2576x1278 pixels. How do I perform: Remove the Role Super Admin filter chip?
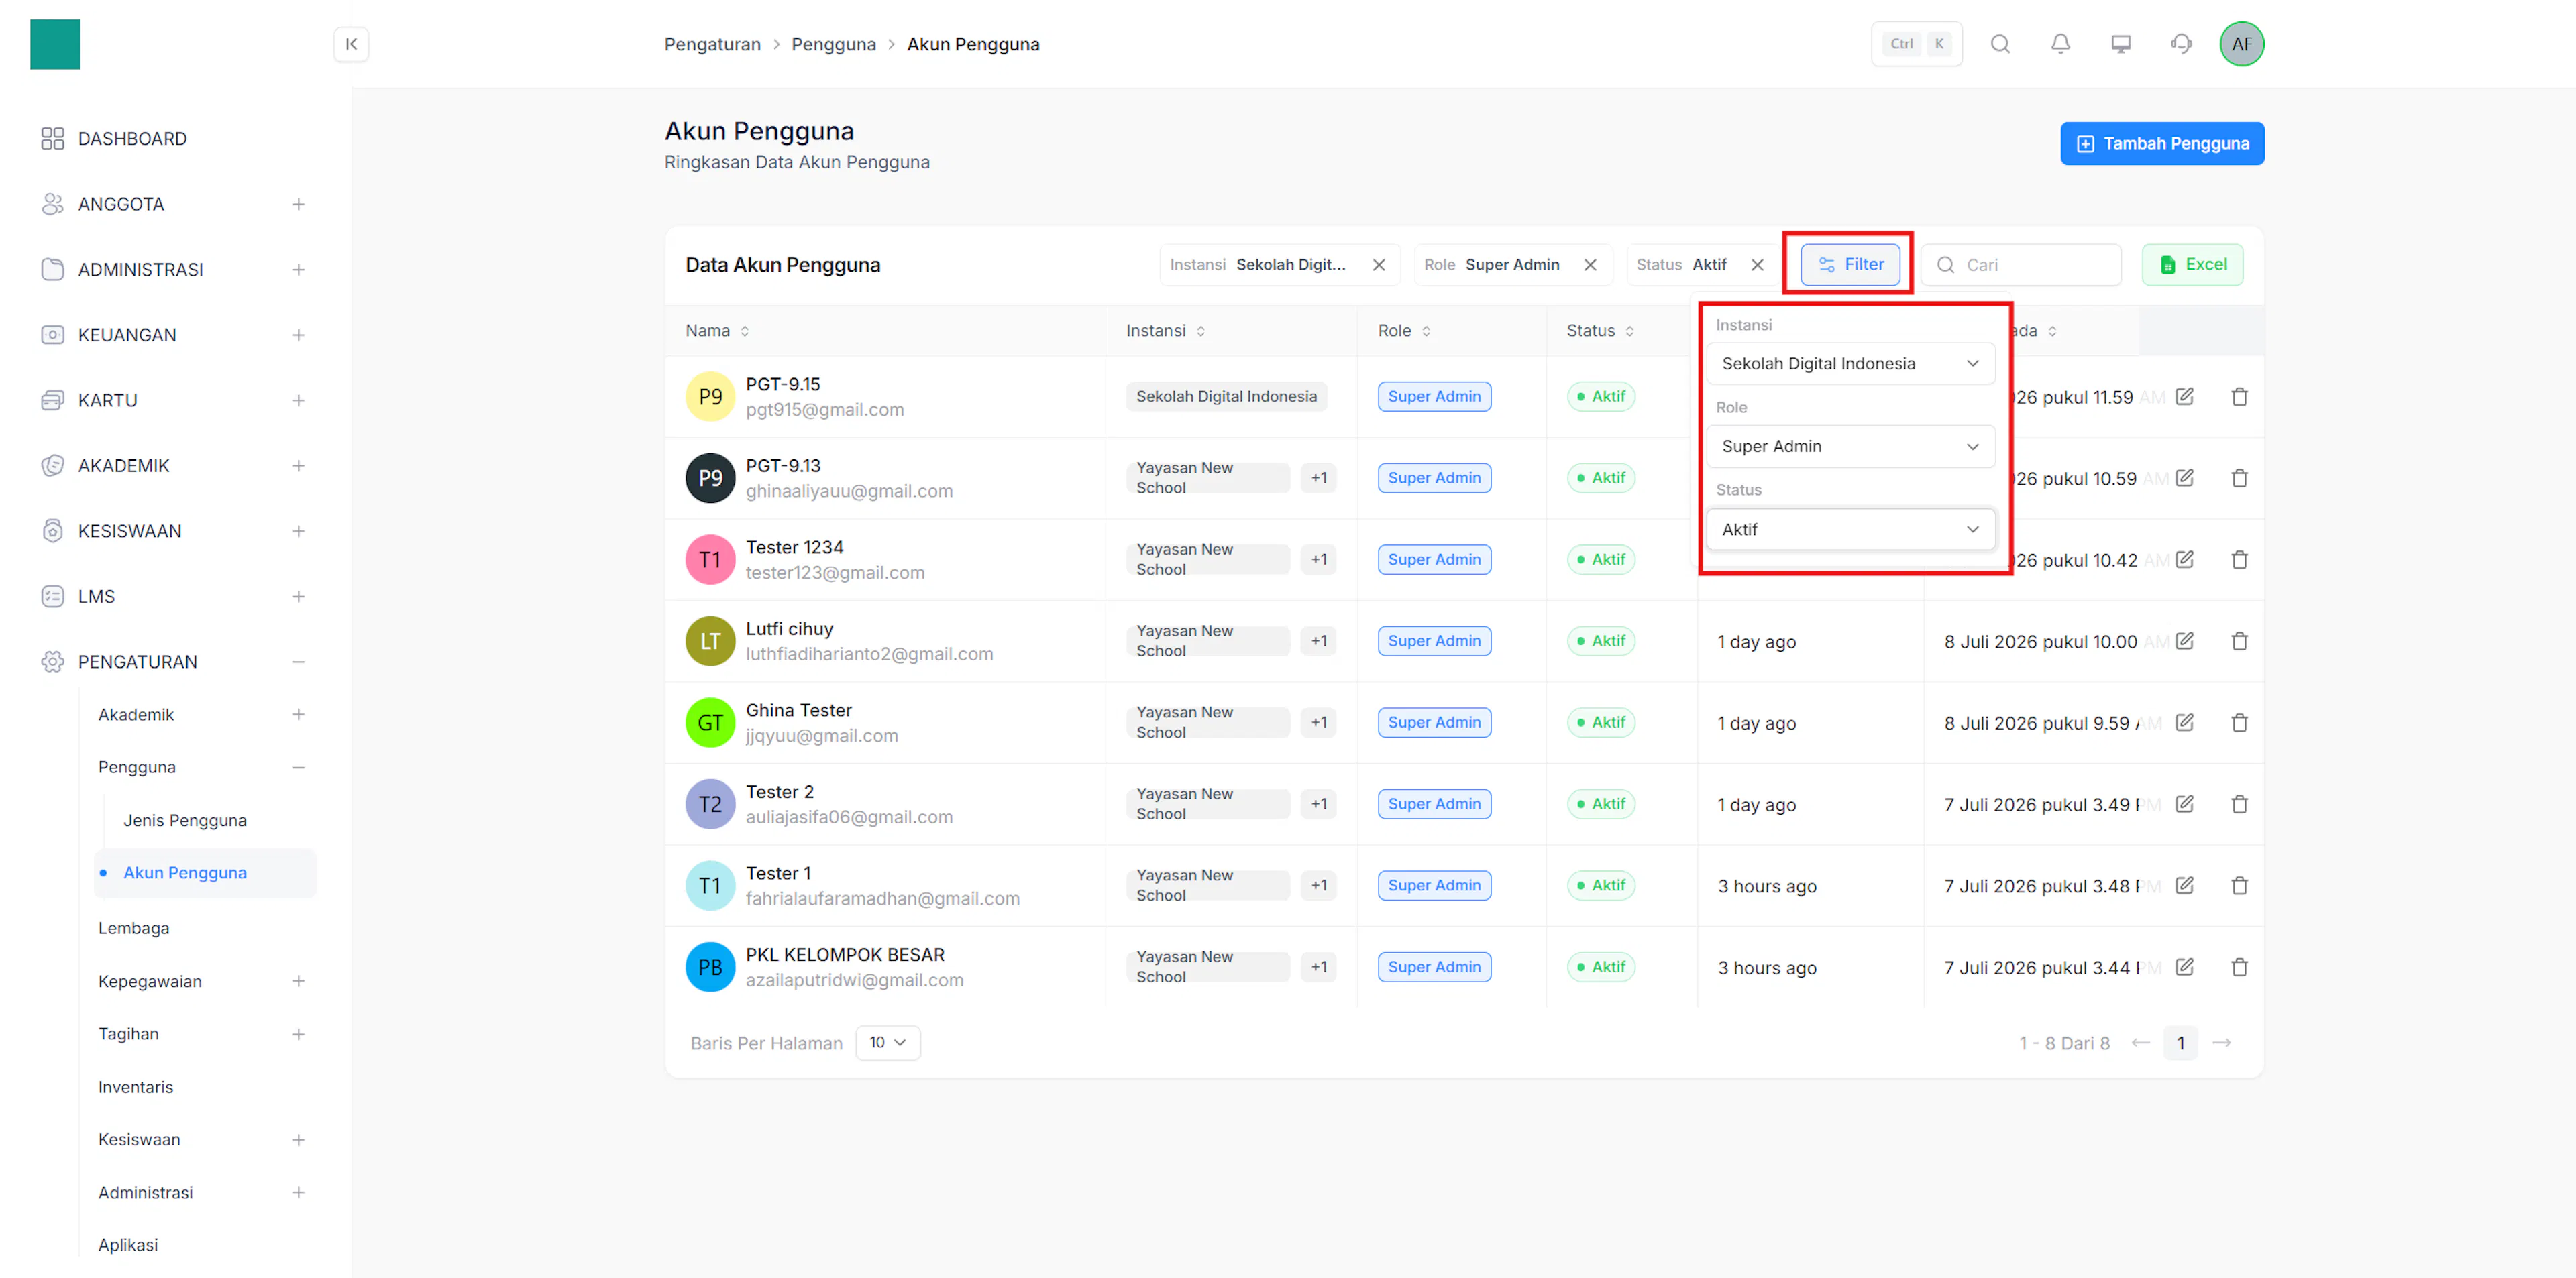[x=1590, y=265]
